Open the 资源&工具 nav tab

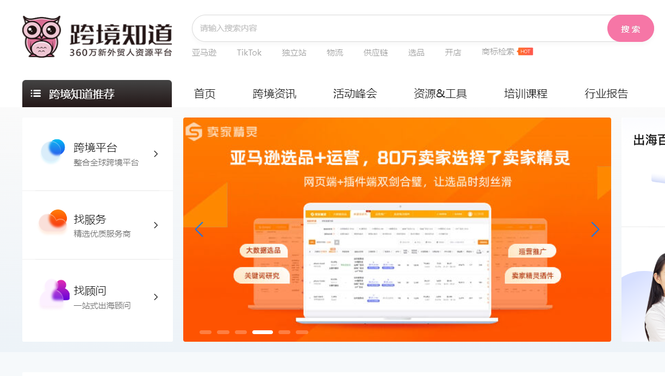(x=440, y=94)
